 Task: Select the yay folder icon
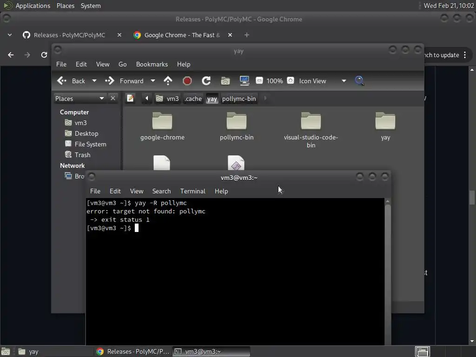point(385,121)
